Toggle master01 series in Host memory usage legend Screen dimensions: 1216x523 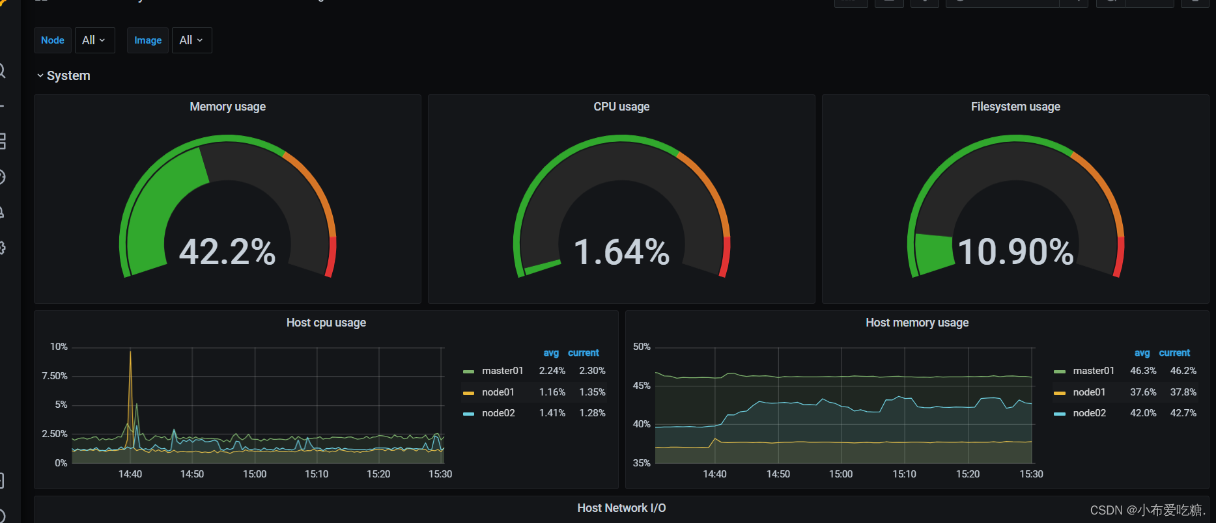pyautogui.click(x=1094, y=371)
